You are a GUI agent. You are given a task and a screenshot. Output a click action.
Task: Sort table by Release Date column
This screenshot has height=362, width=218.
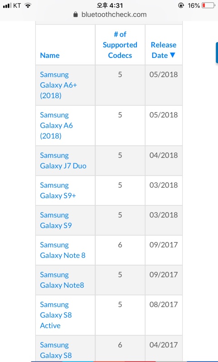pyautogui.click(x=164, y=50)
